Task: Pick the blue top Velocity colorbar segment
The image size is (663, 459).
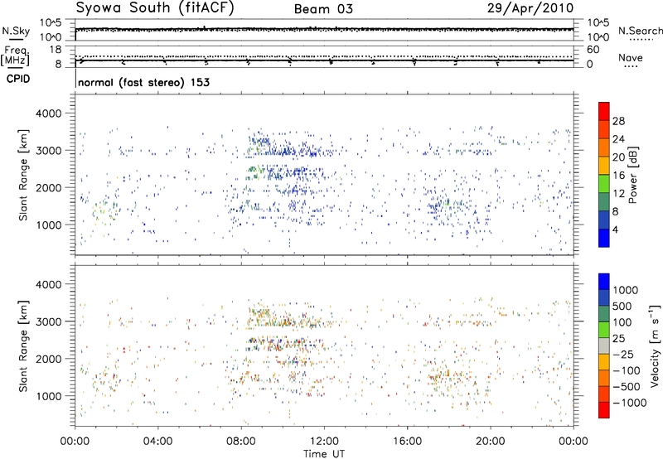Action: [604, 282]
